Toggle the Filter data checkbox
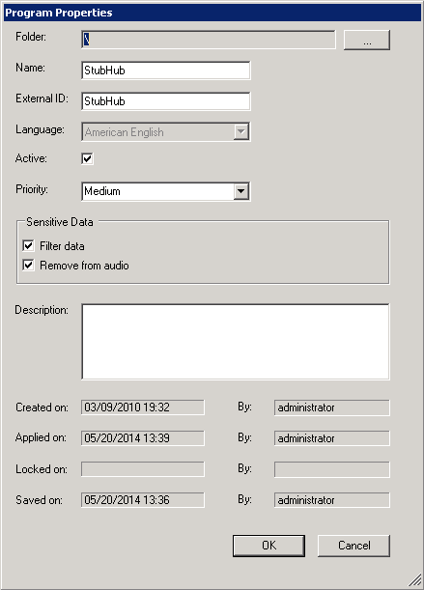The height and width of the screenshot is (590, 424). click(29, 245)
